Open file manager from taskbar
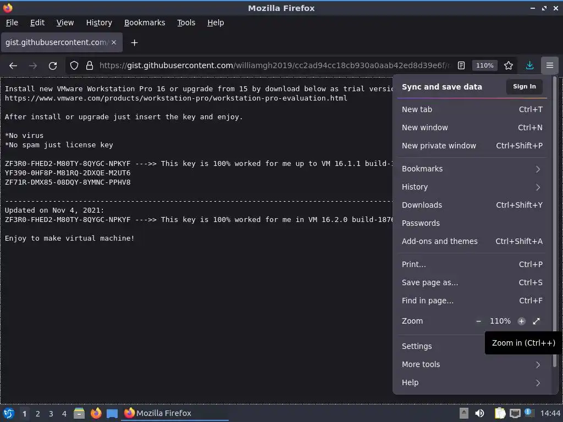563x422 pixels. [79, 413]
